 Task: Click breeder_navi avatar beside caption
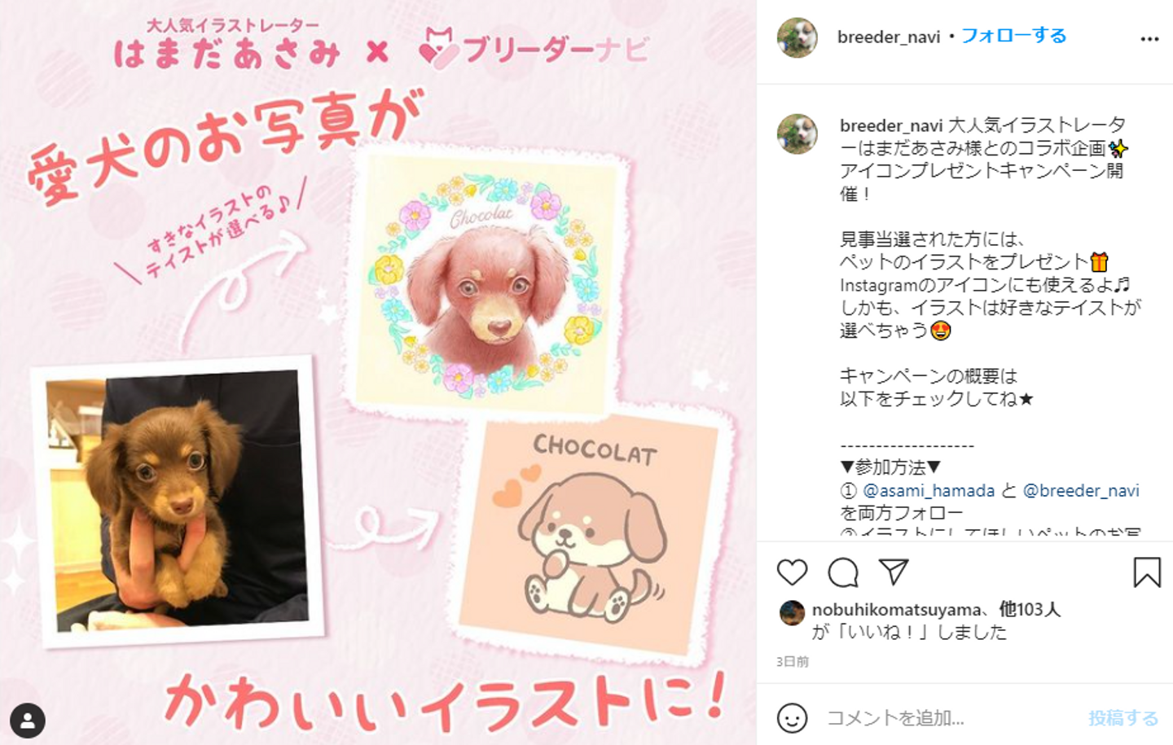pos(797,134)
